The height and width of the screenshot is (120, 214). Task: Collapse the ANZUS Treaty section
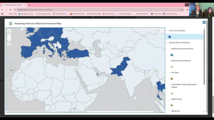[x=170, y=99]
